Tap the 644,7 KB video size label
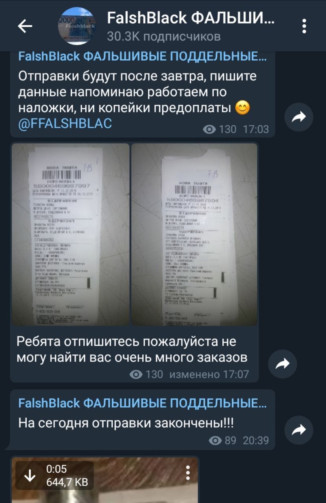Viewport: 326px width, 503px height. click(x=67, y=482)
